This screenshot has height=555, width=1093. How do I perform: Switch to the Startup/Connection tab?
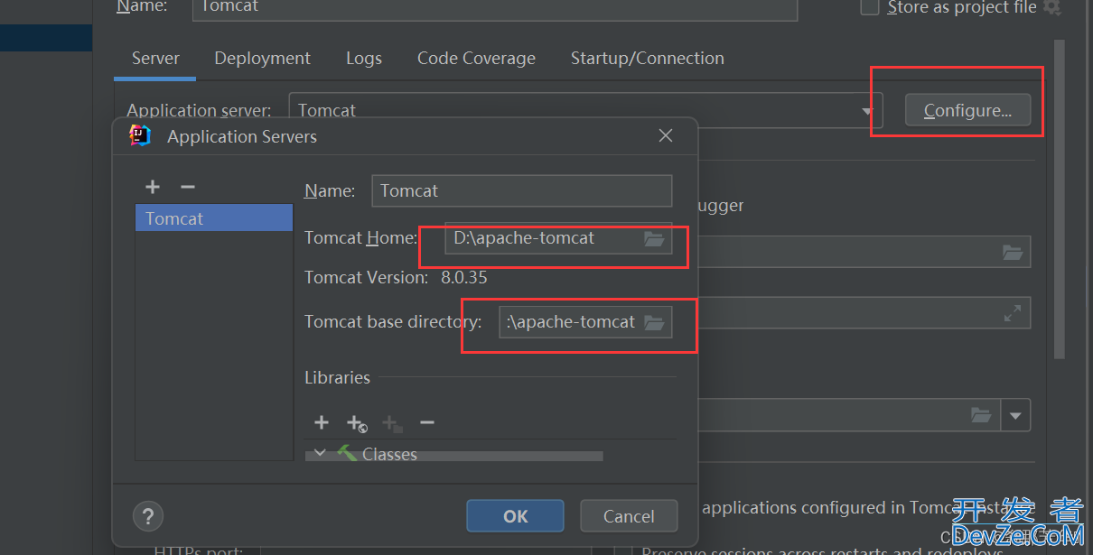[x=648, y=58]
